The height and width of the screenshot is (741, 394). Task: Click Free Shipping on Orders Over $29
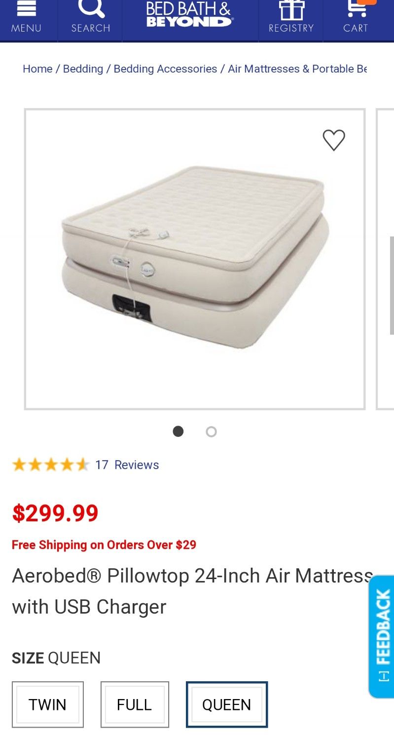(x=104, y=545)
